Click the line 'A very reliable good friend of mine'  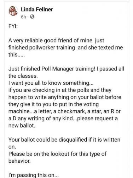pyautogui.click(x=56, y=41)
